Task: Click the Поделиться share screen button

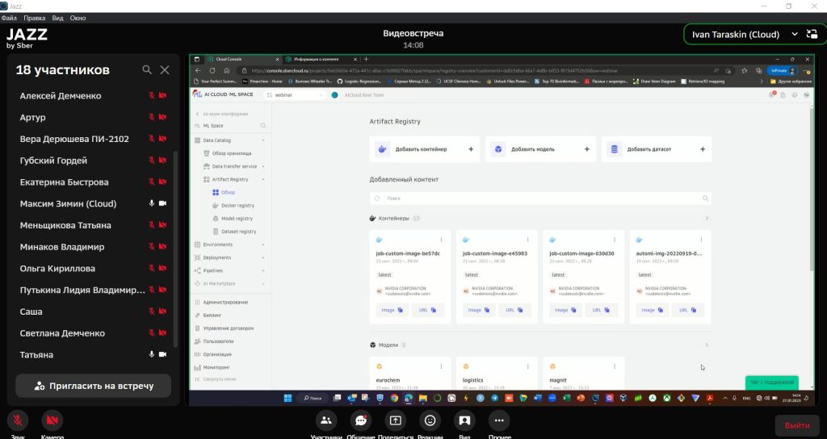Action: coord(395,420)
